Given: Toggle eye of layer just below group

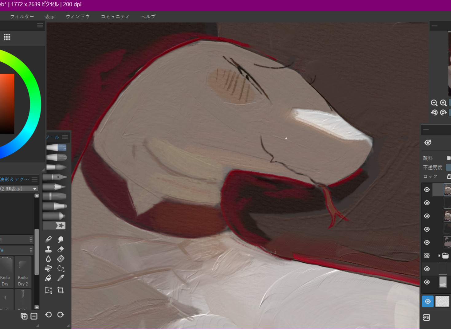Looking at the screenshot, I should tap(427, 269).
